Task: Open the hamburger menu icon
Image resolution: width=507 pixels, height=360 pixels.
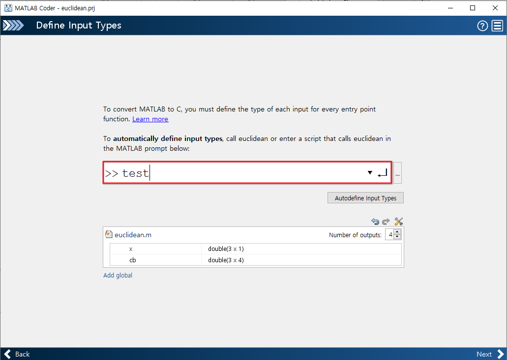Action: 497,26
